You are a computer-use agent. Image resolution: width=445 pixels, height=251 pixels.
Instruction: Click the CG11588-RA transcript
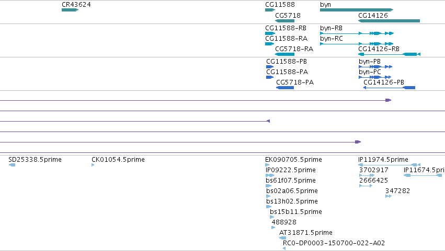click(x=269, y=44)
